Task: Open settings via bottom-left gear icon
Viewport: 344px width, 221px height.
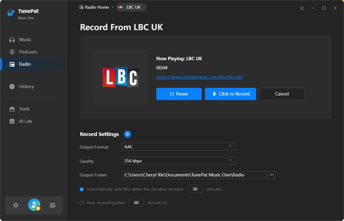Action: tap(16, 206)
